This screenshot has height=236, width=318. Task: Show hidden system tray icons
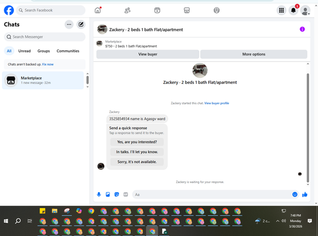(277, 221)
